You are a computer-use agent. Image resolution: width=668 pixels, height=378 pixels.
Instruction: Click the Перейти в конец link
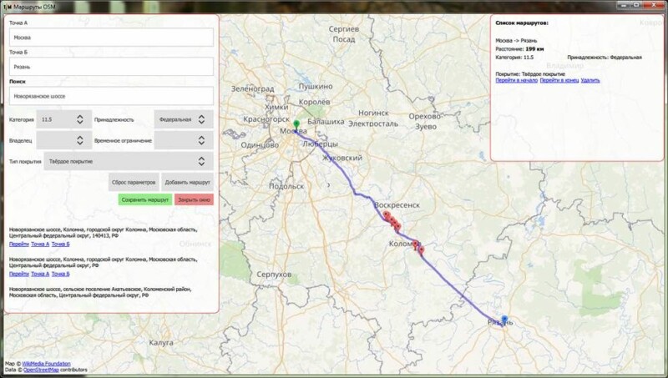tap(559, 81)
